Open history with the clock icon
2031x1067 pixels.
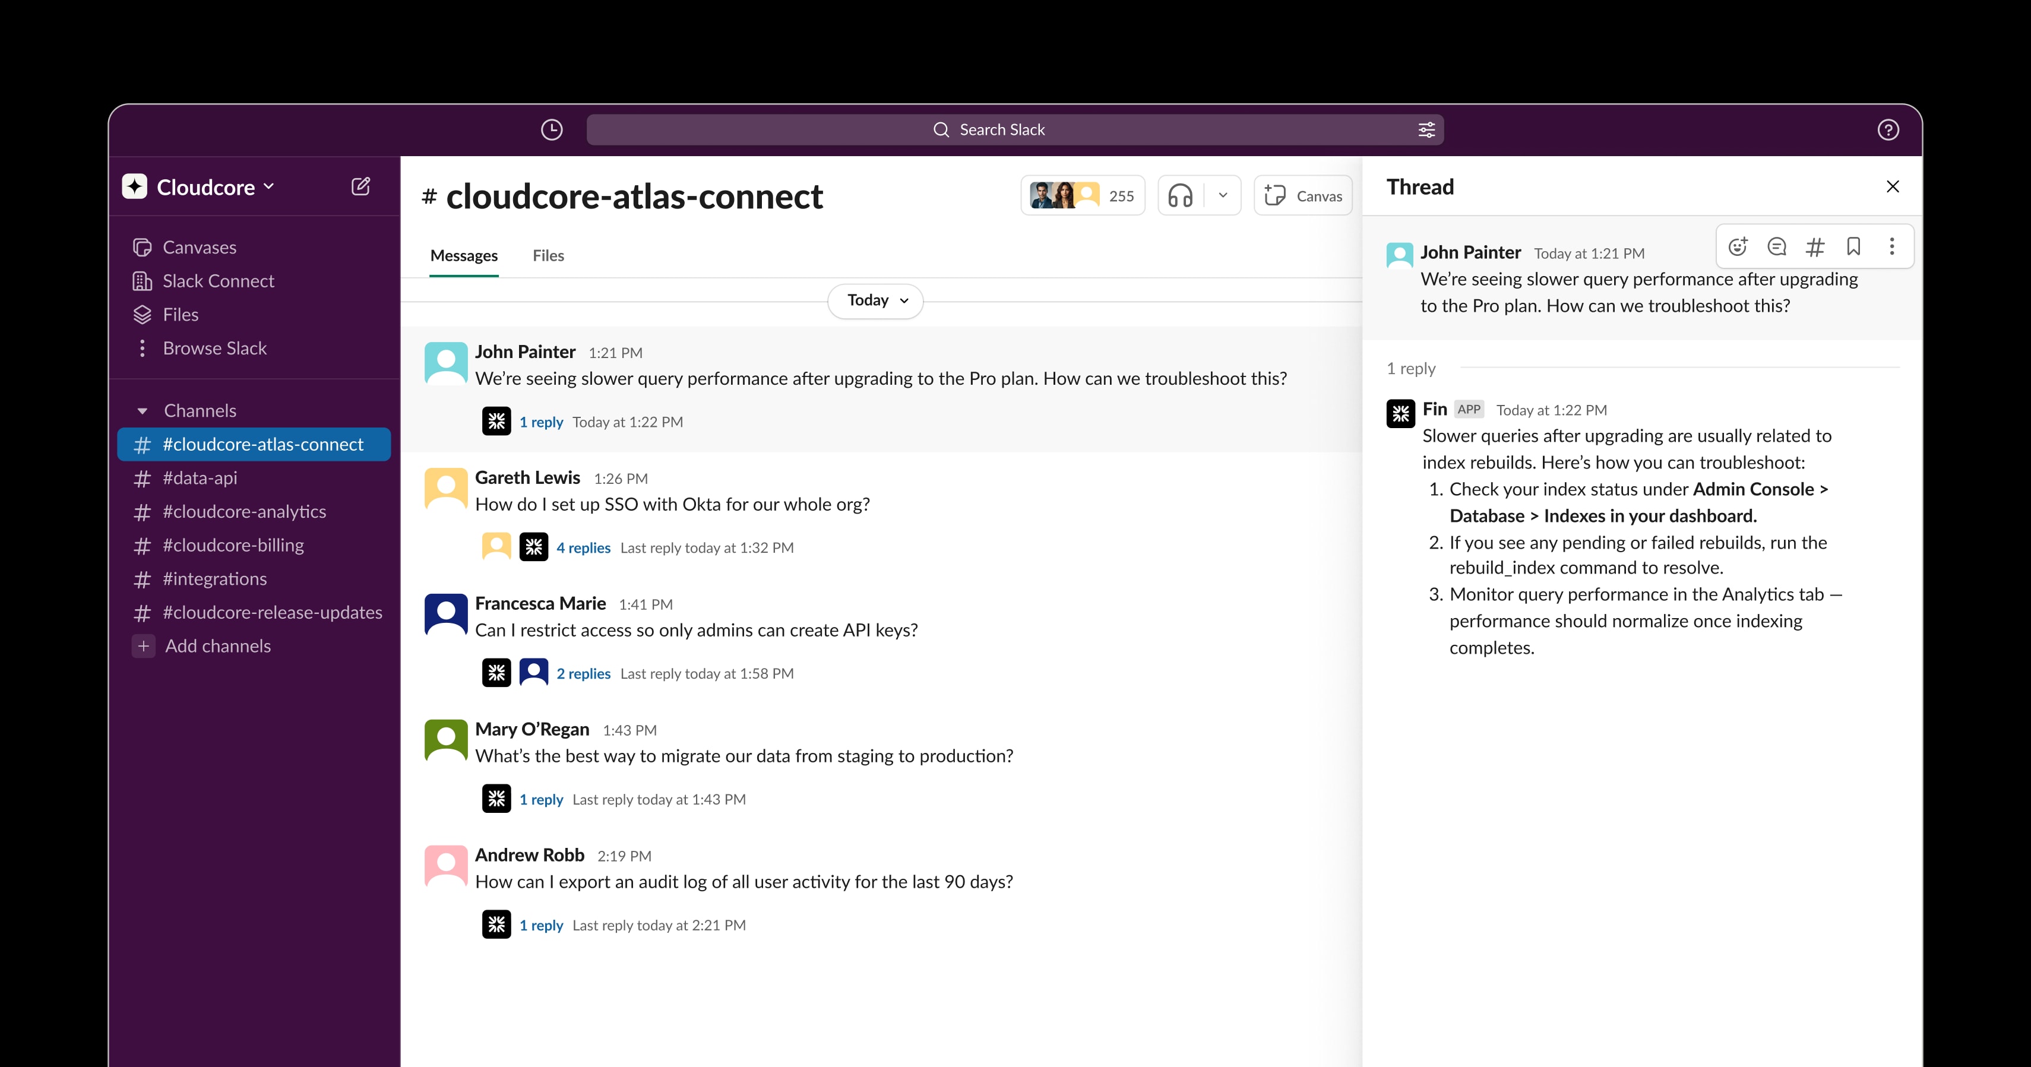(x=551, y=129)
